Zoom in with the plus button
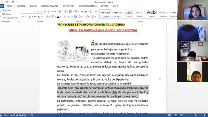Screen dimensions: 208x117 click(x=204, y=115)
